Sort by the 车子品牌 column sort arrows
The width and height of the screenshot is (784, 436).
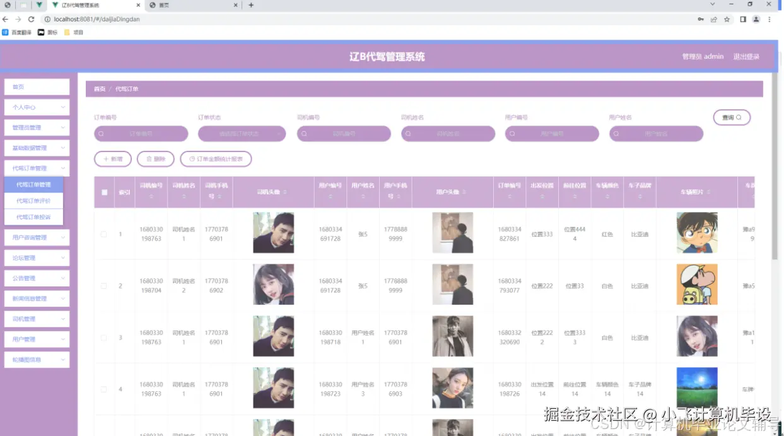pyautogui.click(x=640, y=196)
